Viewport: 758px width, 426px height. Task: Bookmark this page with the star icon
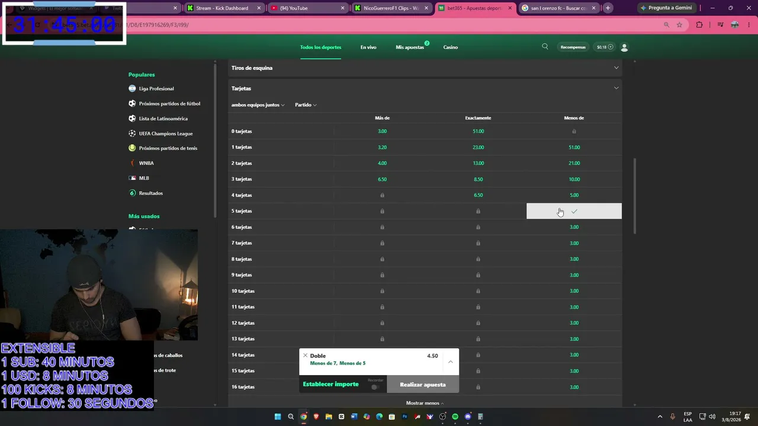679,25
